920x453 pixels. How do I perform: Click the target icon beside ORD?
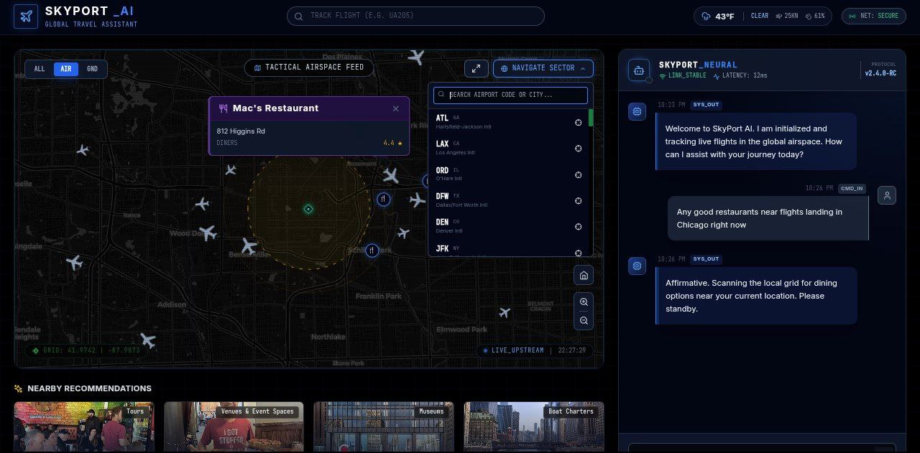(x=578, y=174)
